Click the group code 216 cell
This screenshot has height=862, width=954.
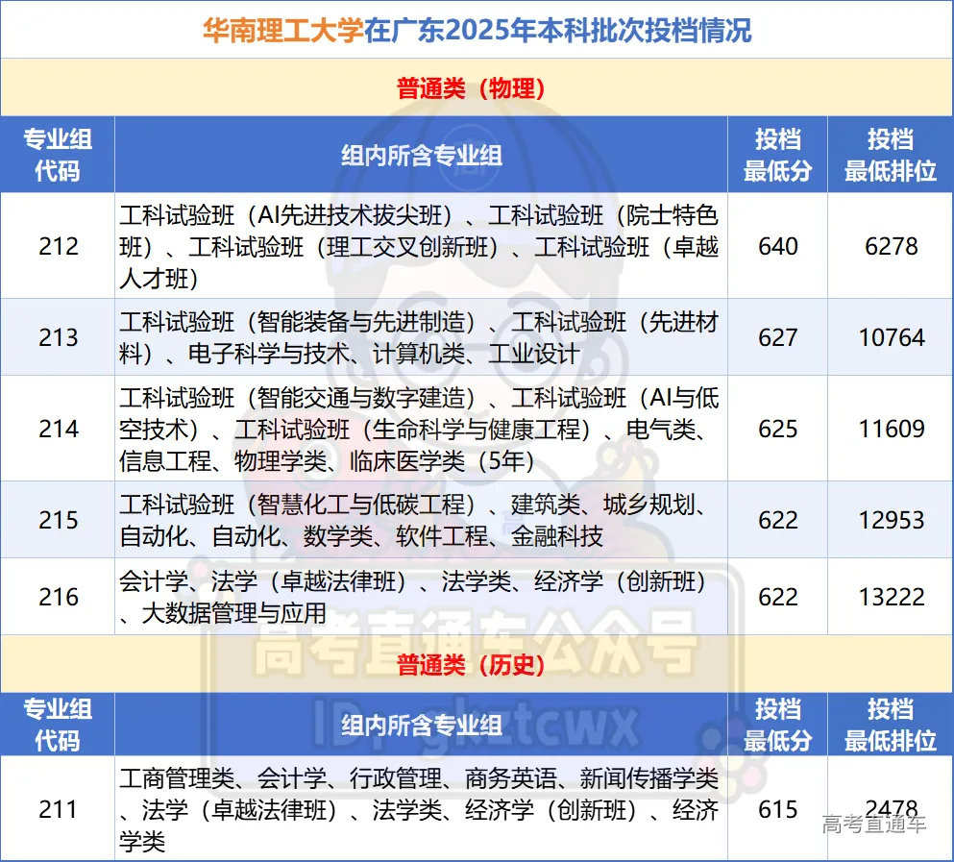point(59,597)
